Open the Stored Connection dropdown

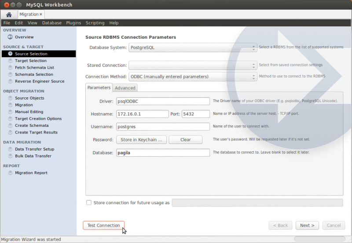point(193,65)
